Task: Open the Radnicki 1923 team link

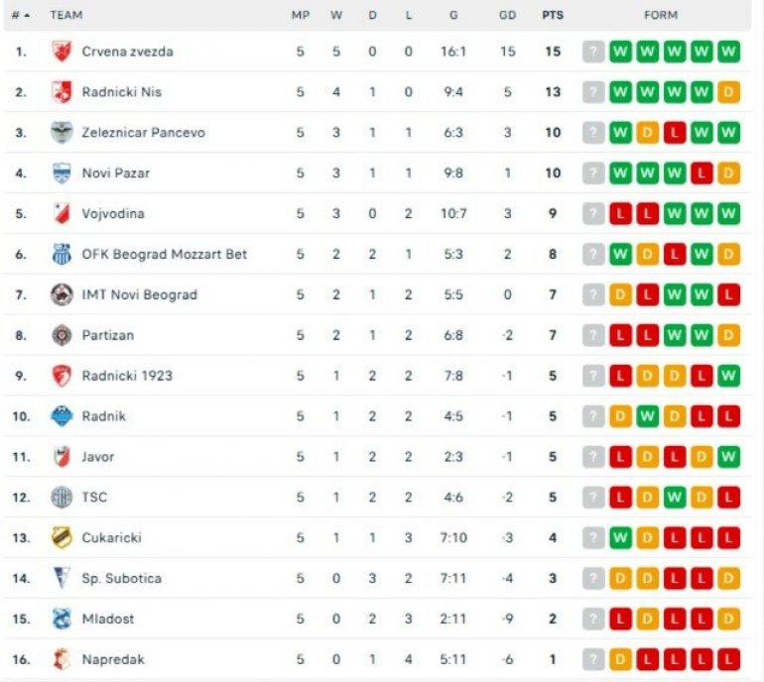Action: [x=127, y=376]
